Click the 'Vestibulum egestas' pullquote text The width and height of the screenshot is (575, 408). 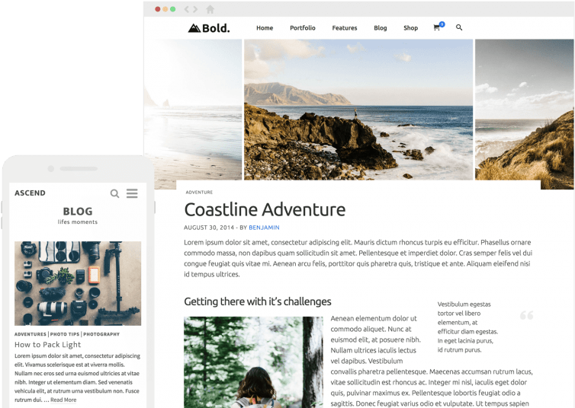[467, 327]
